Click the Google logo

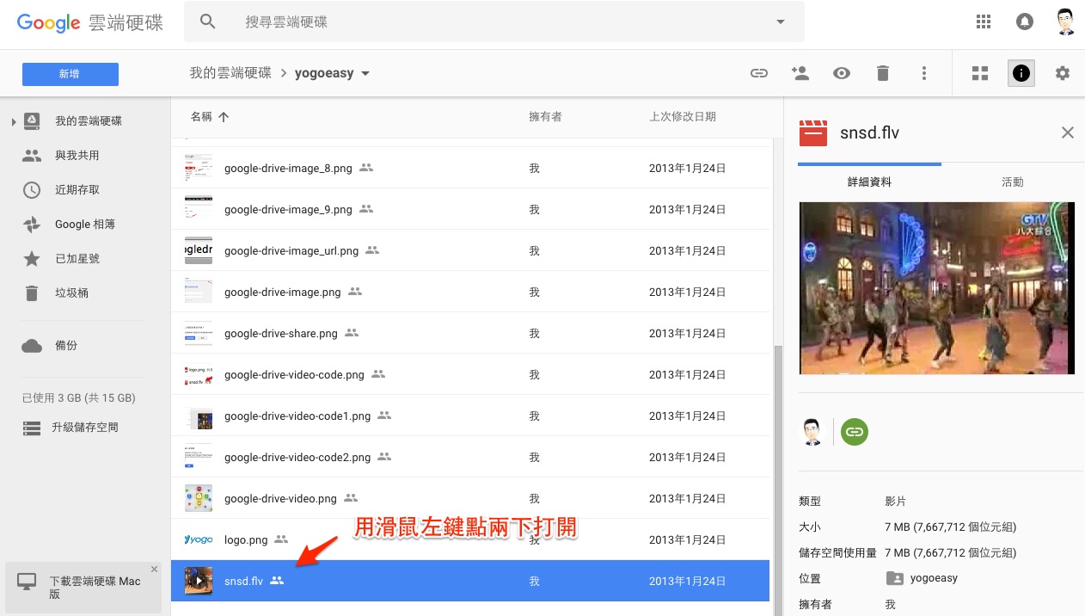pyautogui.click(x=49, y=22)
